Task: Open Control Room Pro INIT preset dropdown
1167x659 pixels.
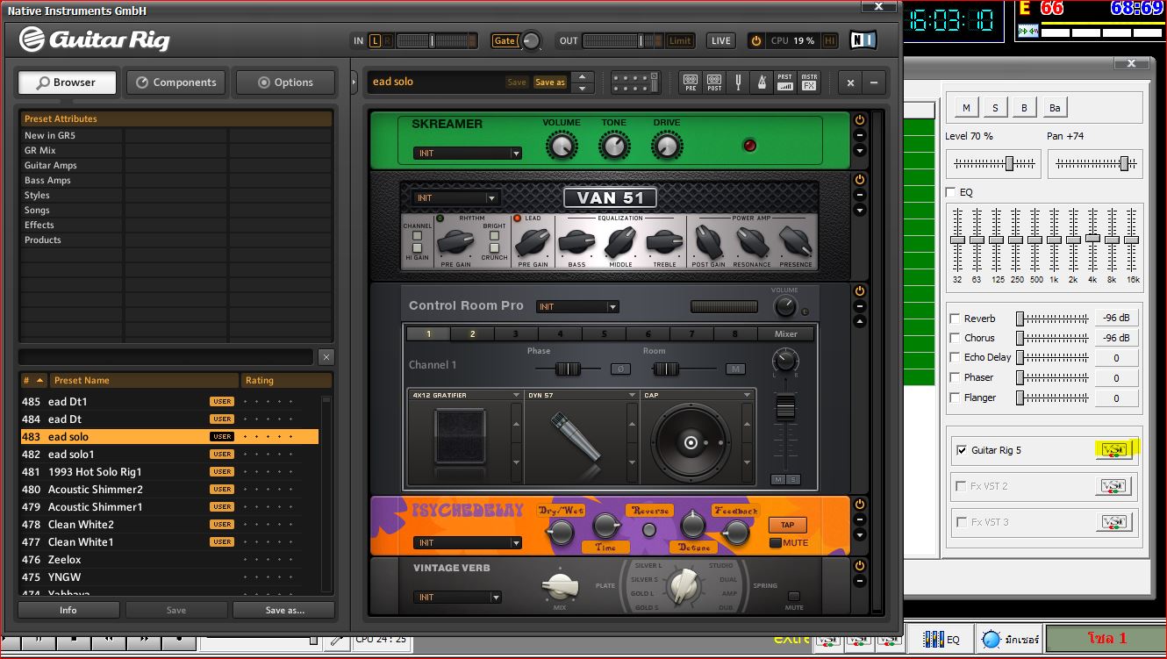Action: coord(577,307)
